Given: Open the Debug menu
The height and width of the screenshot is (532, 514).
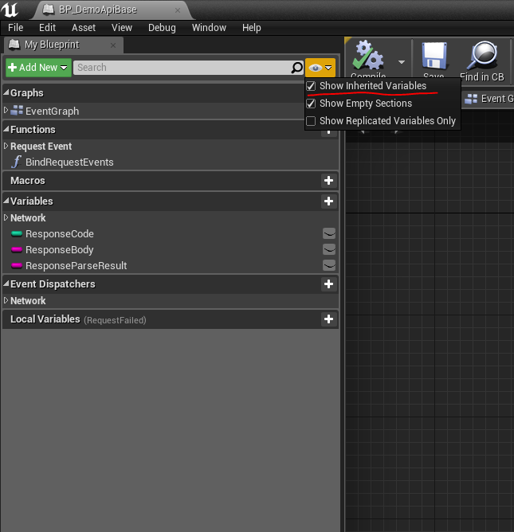Looking at the screenshot, I should tap(162, 28).
